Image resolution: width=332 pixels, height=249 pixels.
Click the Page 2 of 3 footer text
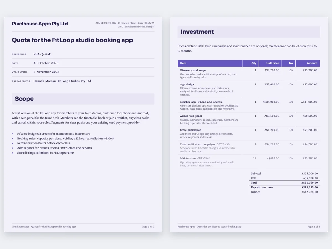(314, 227)
